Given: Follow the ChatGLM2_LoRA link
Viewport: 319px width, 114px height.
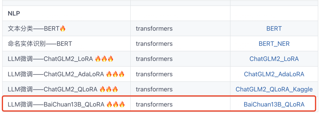Looking at the screenshot, I should [274, 59].
